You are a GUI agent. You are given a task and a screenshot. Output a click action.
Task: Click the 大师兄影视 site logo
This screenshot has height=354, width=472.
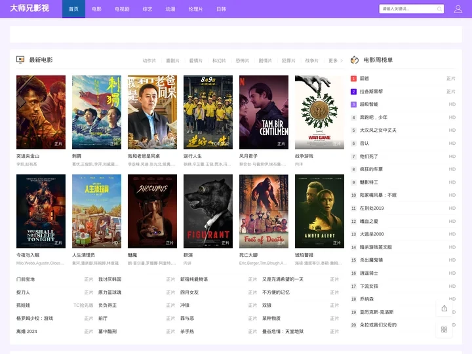point(29,8)
